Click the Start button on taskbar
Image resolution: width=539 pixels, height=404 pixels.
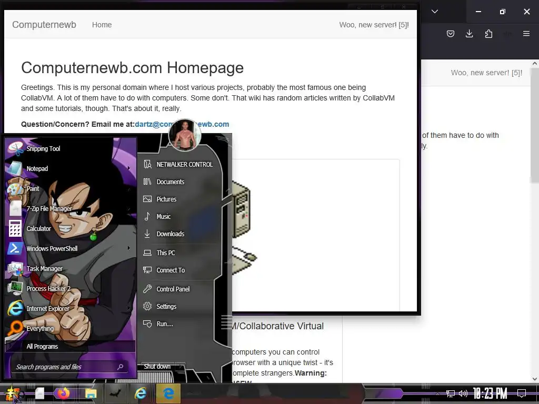(13, 393)
